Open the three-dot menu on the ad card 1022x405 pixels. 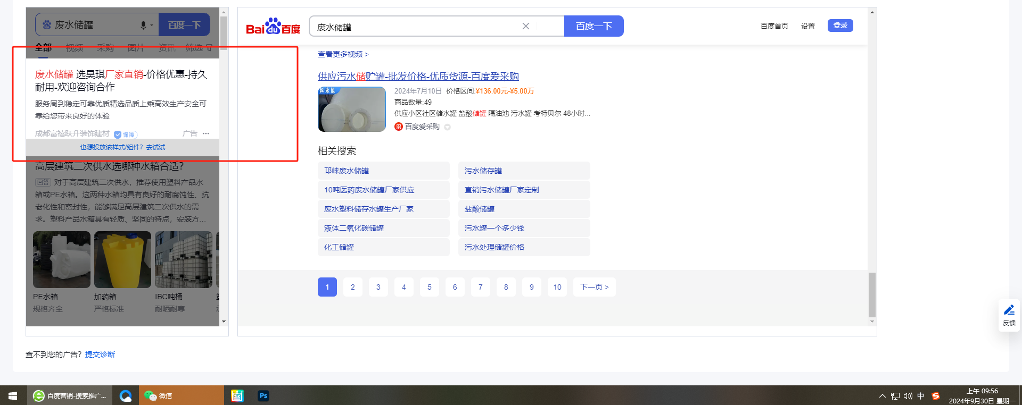pyautogui.click(x=206, y=133)
